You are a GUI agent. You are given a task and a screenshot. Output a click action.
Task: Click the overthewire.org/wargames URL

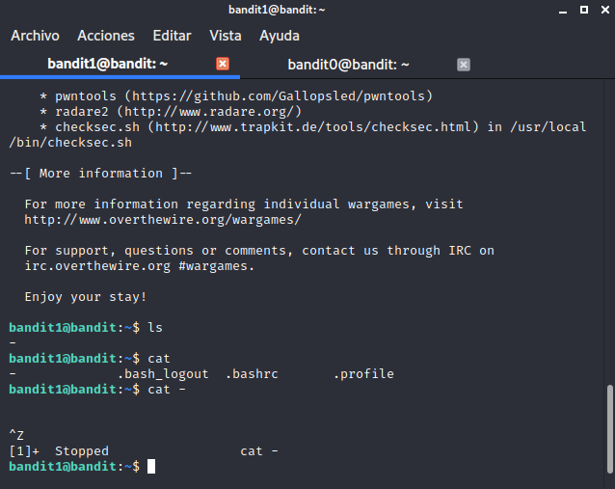click(163, 220)
